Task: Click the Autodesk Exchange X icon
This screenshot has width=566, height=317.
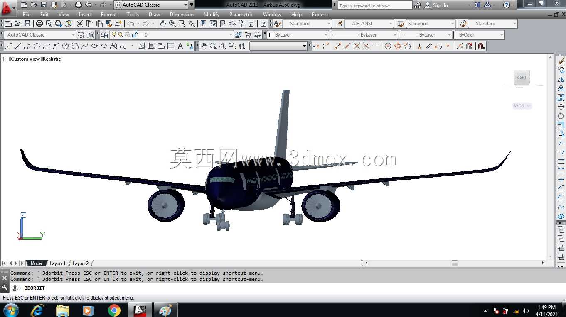Action: pyautogui.click(x=477, y=5)
